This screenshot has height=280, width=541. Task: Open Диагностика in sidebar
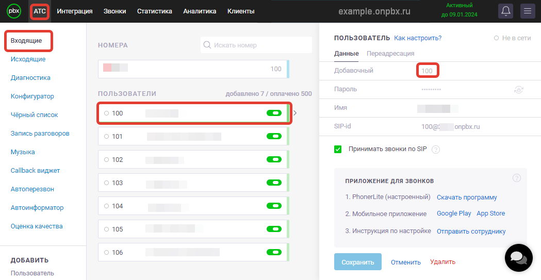(30, 78)
